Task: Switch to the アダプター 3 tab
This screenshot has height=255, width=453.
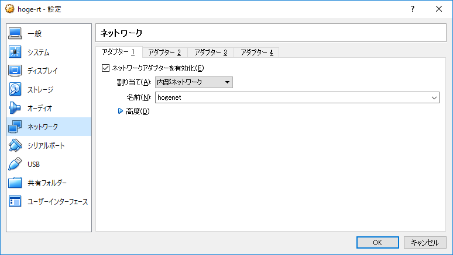Action: tap(211, 53)
